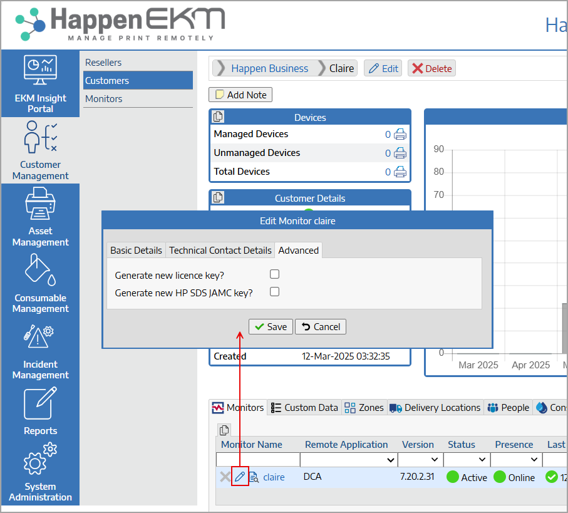Open the People tab
Viewport: 568px width, 513px height.
[x=509, y=408]
